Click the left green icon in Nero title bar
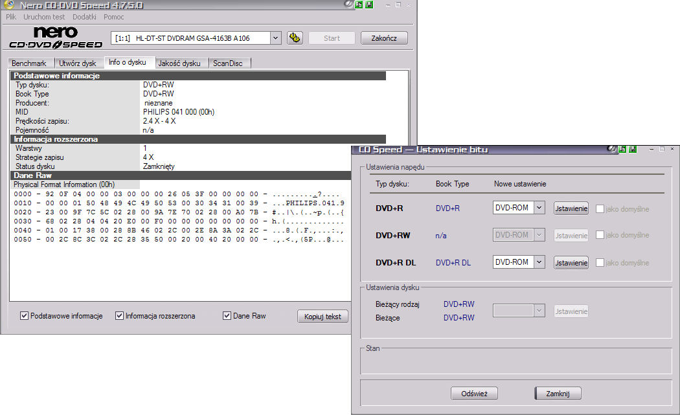 point(359,5)
